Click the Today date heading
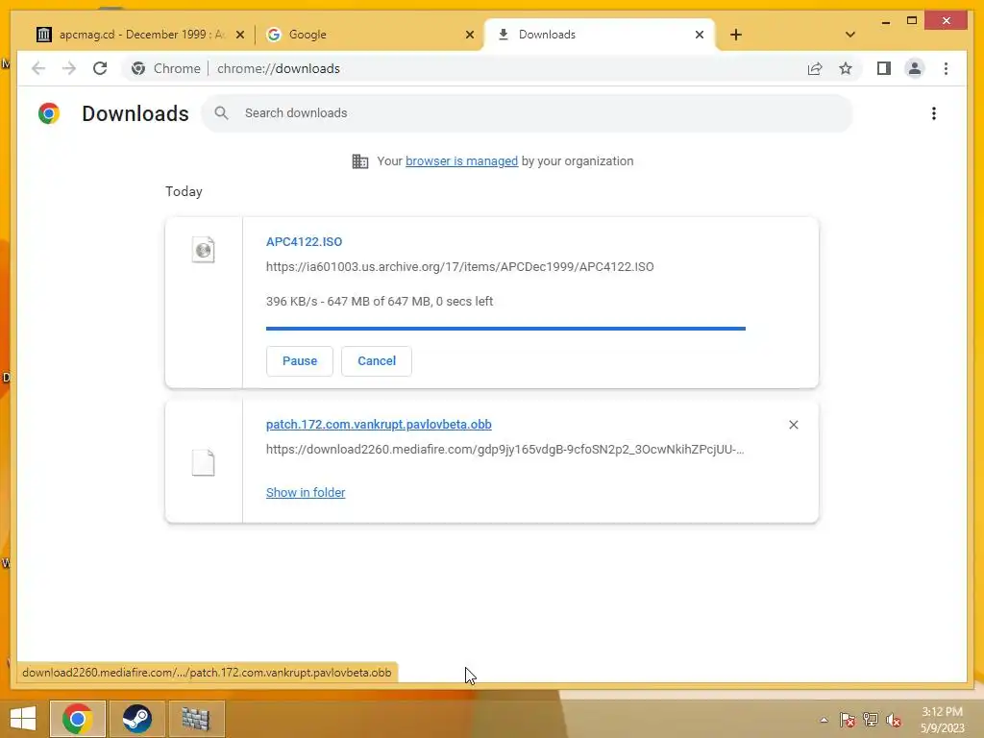 click(x=184, y=191)
